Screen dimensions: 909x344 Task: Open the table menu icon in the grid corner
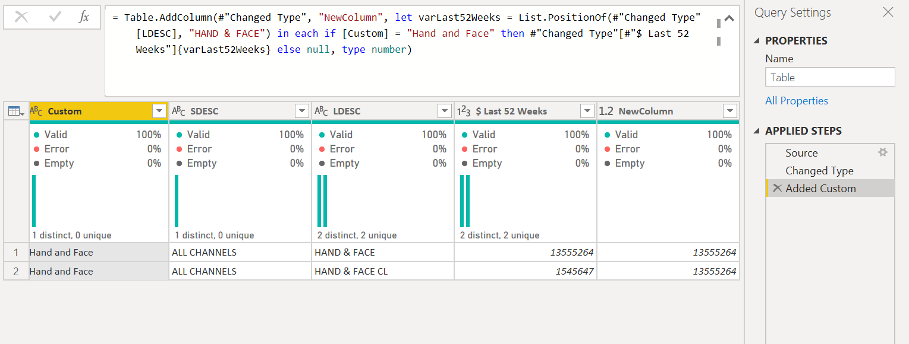pyautogui.click(x=15, y=111)
